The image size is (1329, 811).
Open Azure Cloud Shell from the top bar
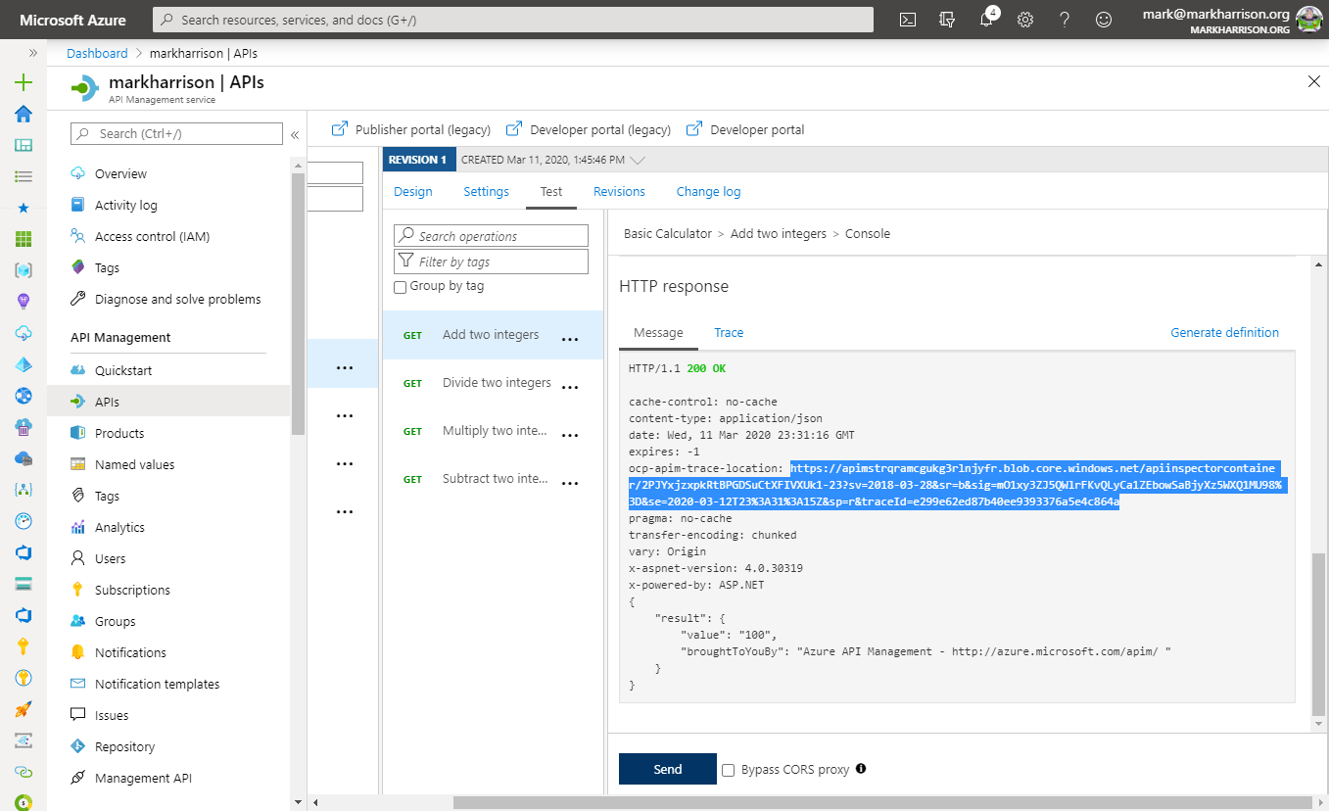pos(907,20)
